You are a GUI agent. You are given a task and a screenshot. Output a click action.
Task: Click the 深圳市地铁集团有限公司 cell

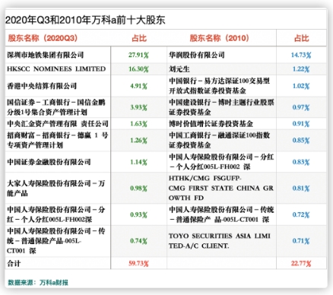pyautogui.click(x=46, y=55)
